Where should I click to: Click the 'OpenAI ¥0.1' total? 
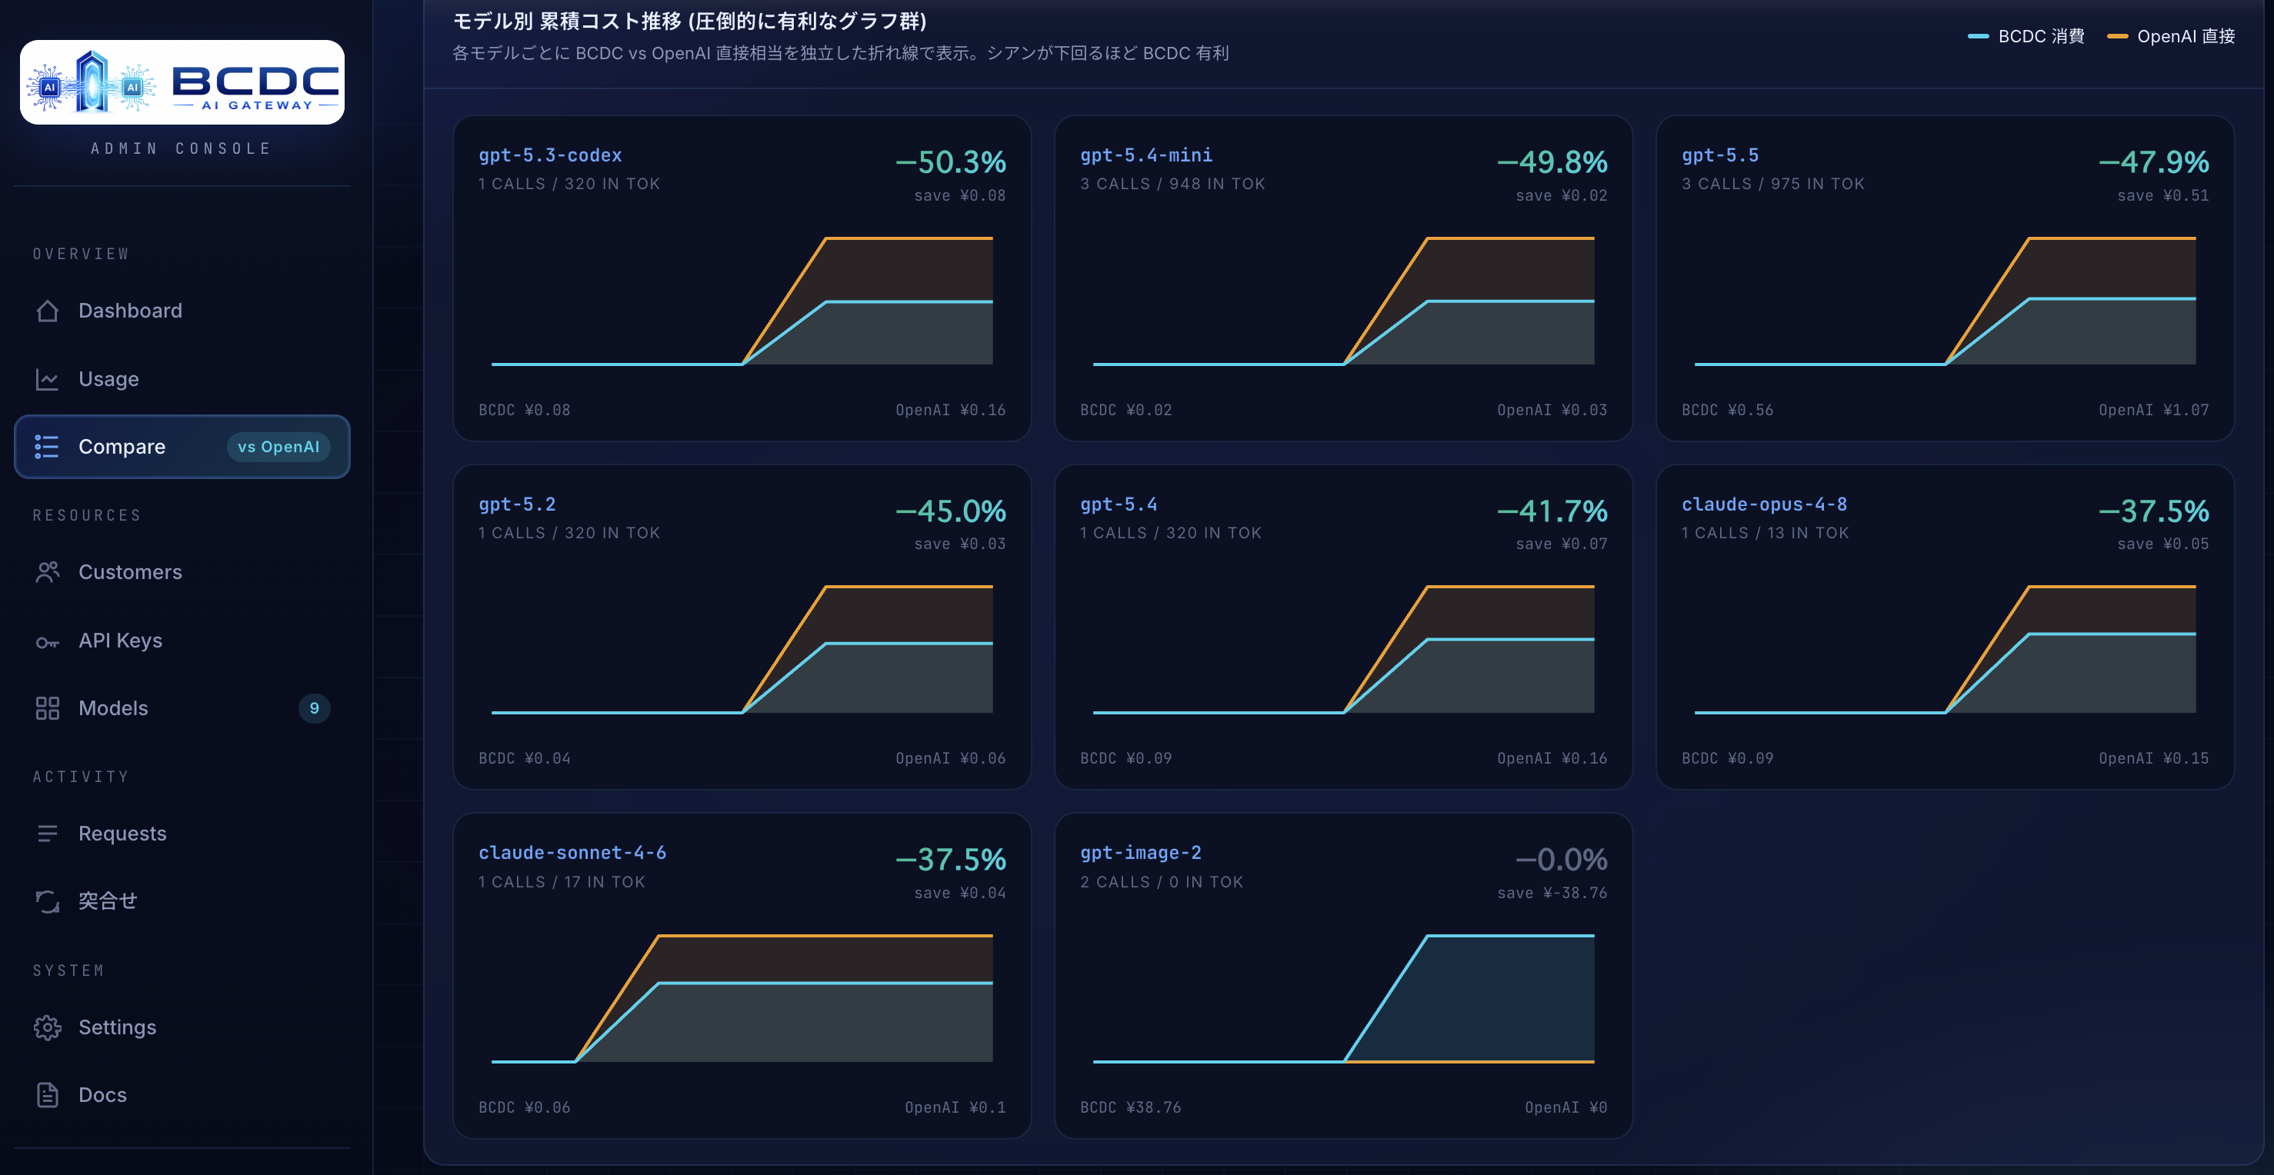[x=955, y=1108]
